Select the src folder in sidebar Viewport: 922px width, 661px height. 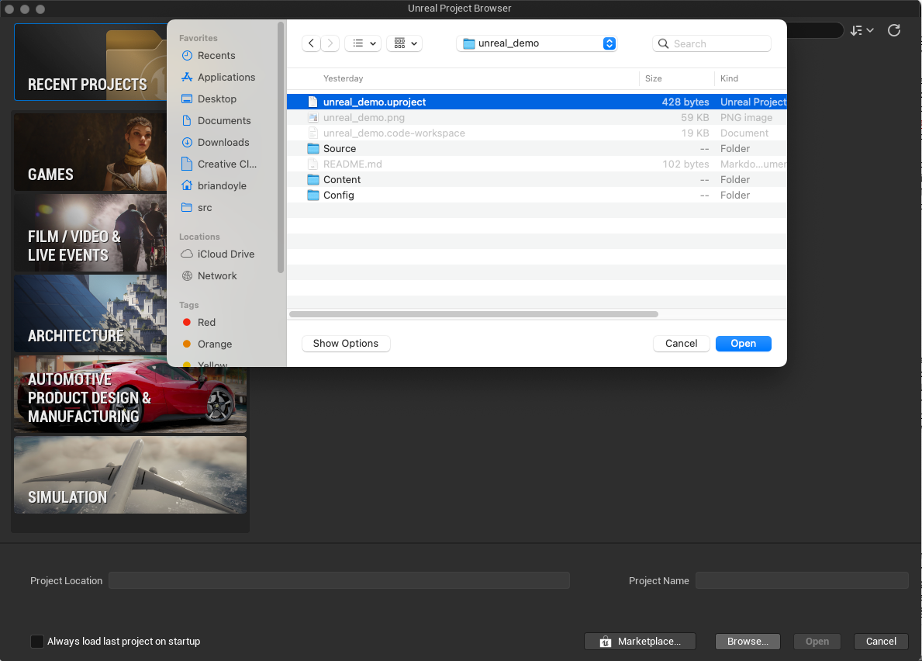[x=205, y=208]
